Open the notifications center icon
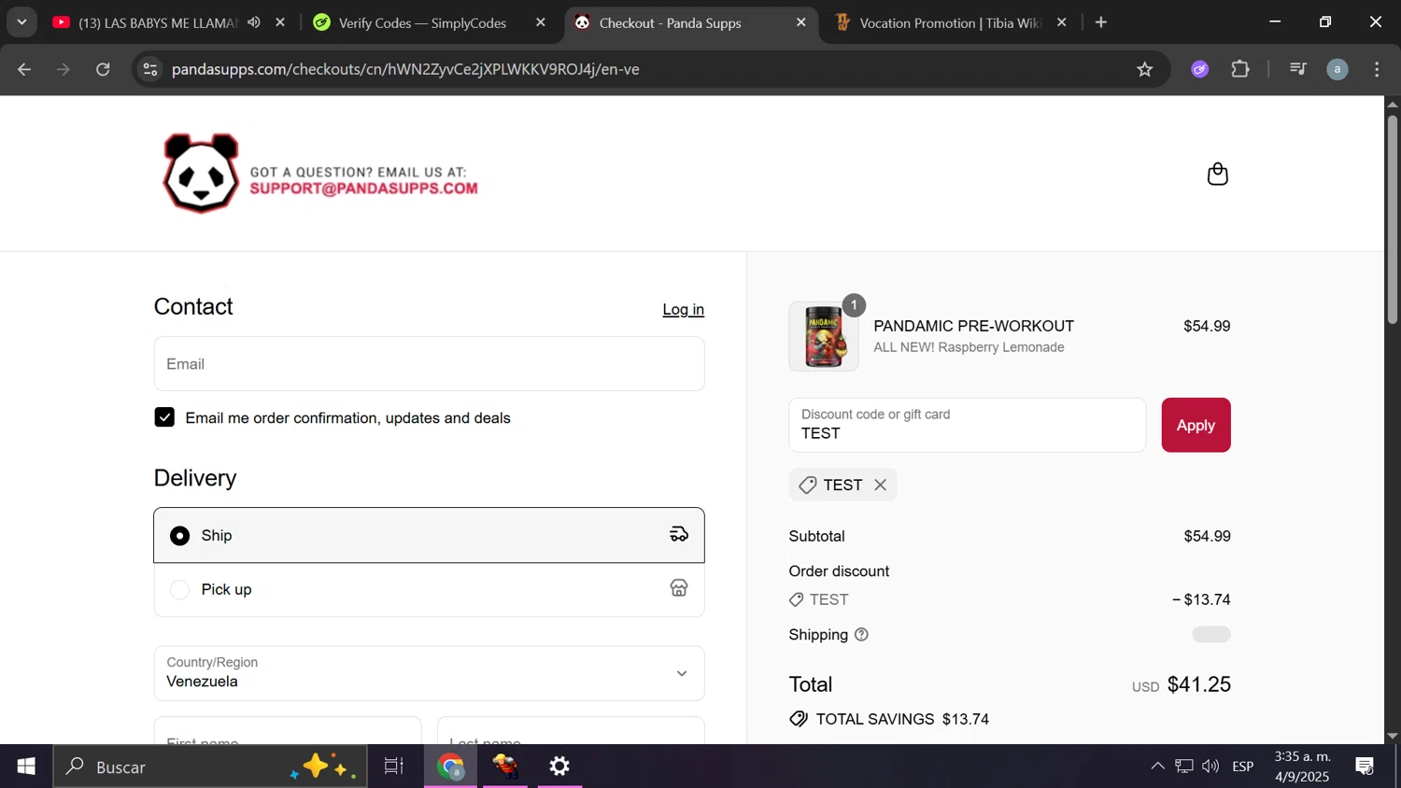Image resolution: width=1401 pixels, height=788 pixels. tap(1365, 767)
